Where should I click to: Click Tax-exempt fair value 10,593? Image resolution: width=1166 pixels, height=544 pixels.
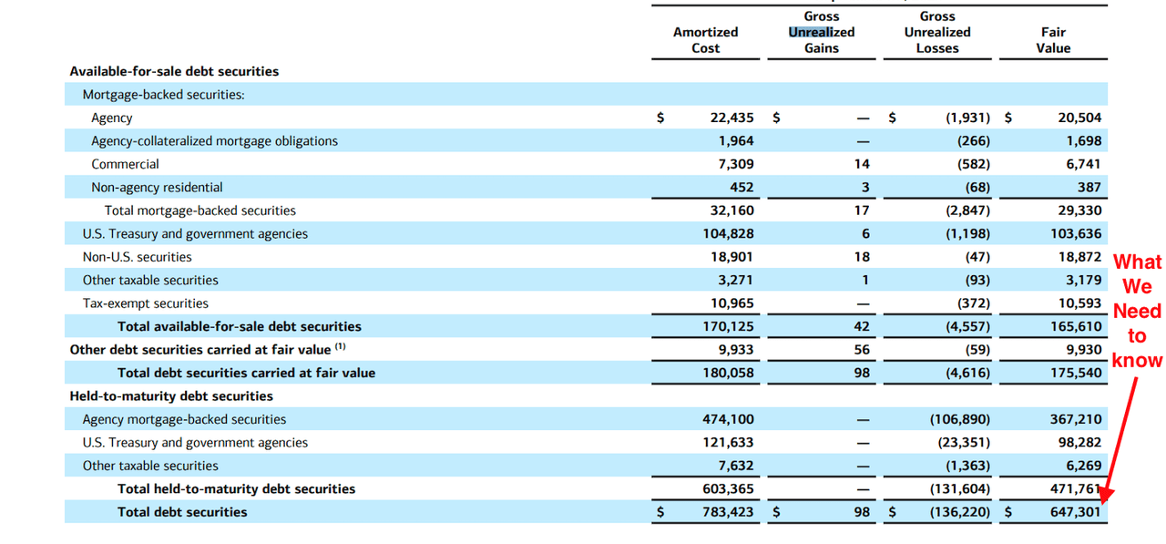coord(1079,303)
